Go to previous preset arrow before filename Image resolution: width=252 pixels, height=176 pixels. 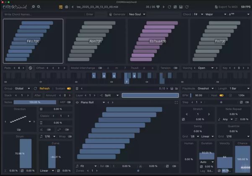pyautogui.click(x=73, y=7)
